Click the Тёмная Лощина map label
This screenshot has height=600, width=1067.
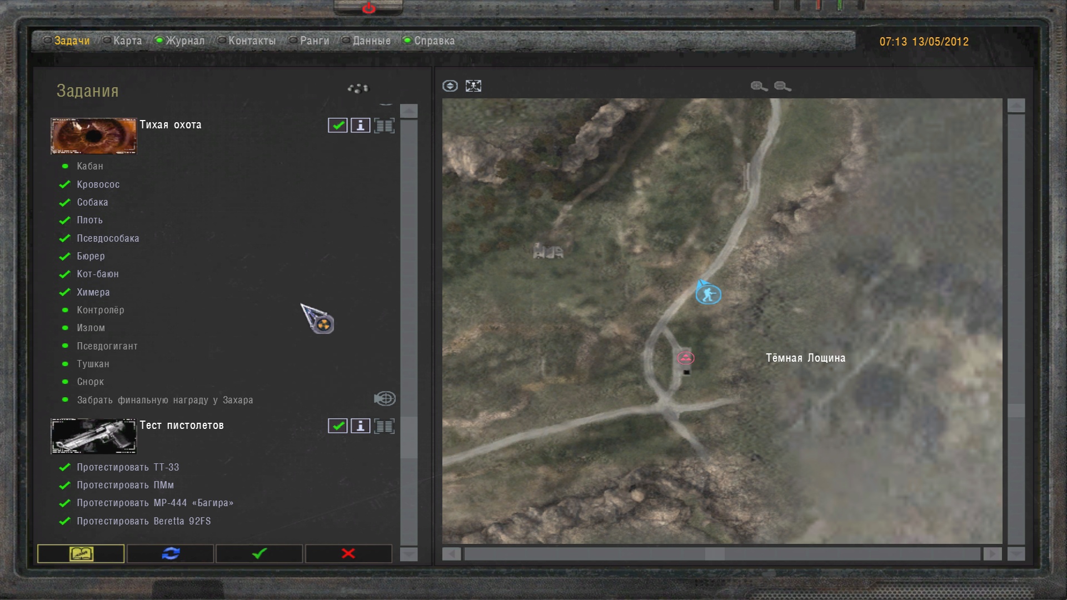[x=806, y=358]
